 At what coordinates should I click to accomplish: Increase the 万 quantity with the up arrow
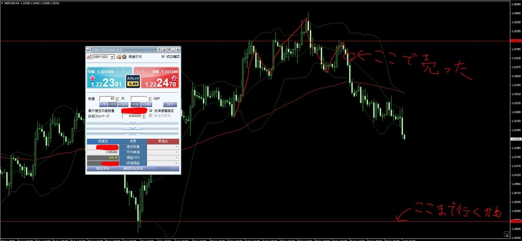pos(117,97)
